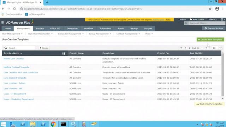Click More link in AMS license banner
The height and width of the screenshot is (127, 226).
[x=168, y=20]
